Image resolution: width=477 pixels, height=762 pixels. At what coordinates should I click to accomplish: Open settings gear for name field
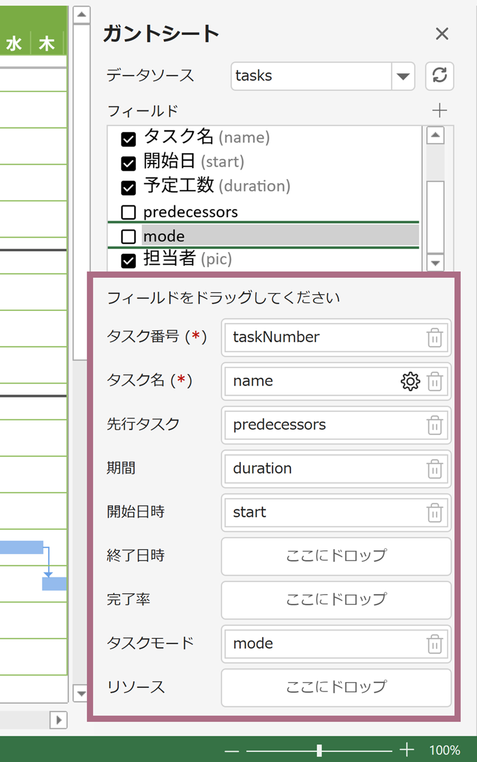coord(410,381)
